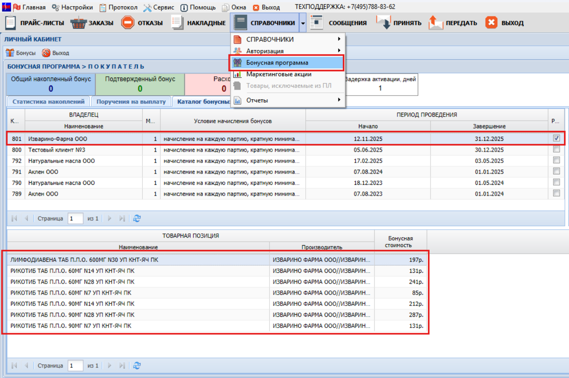Image resolution: width=569 pixels, height=378 pixels.
Task: Click the Бонусы button in Личный кабинет
Action: coord(21,53)
